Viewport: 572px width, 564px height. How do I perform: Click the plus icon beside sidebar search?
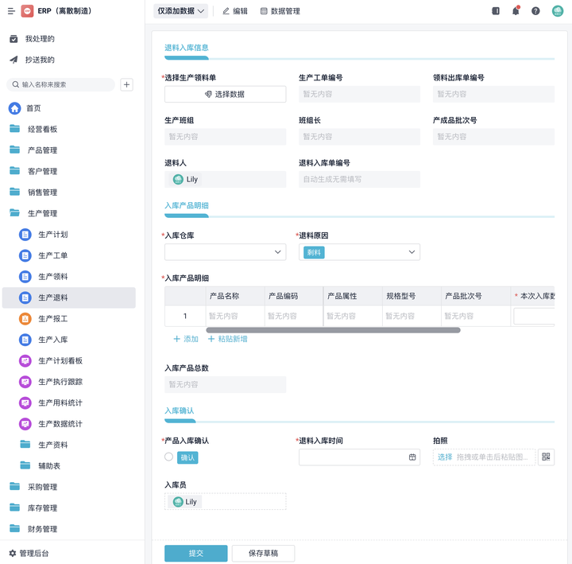(x=126, y=84)
